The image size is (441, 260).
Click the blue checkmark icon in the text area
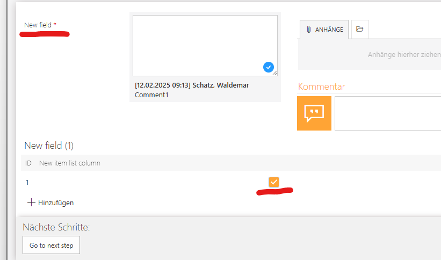pos(269,67)
